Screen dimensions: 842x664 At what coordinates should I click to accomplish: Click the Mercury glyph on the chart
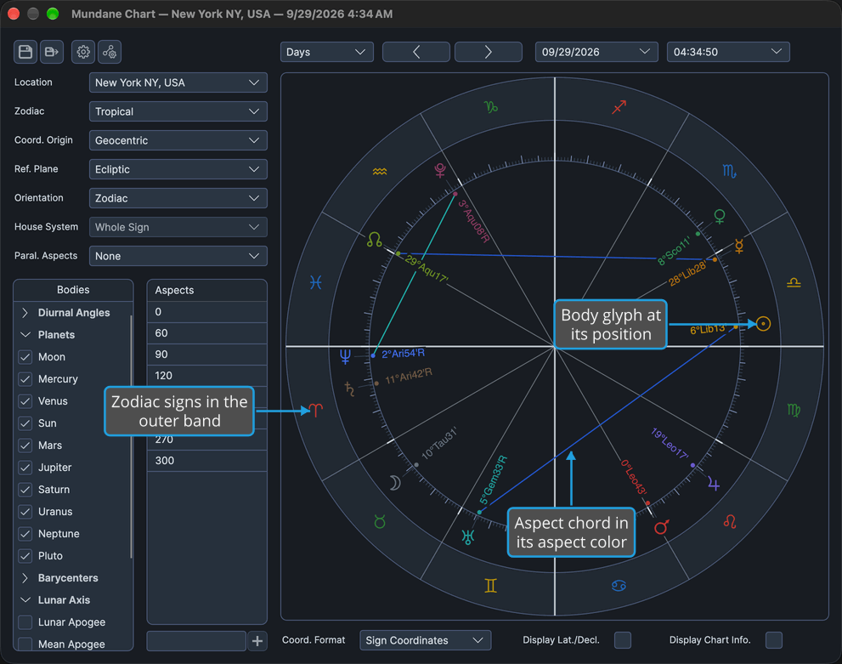pos(739,246)
